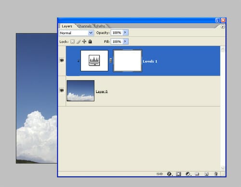Toggle lock all padlock icon
Viewport: 241px width, 187px height.
[90, 41]
